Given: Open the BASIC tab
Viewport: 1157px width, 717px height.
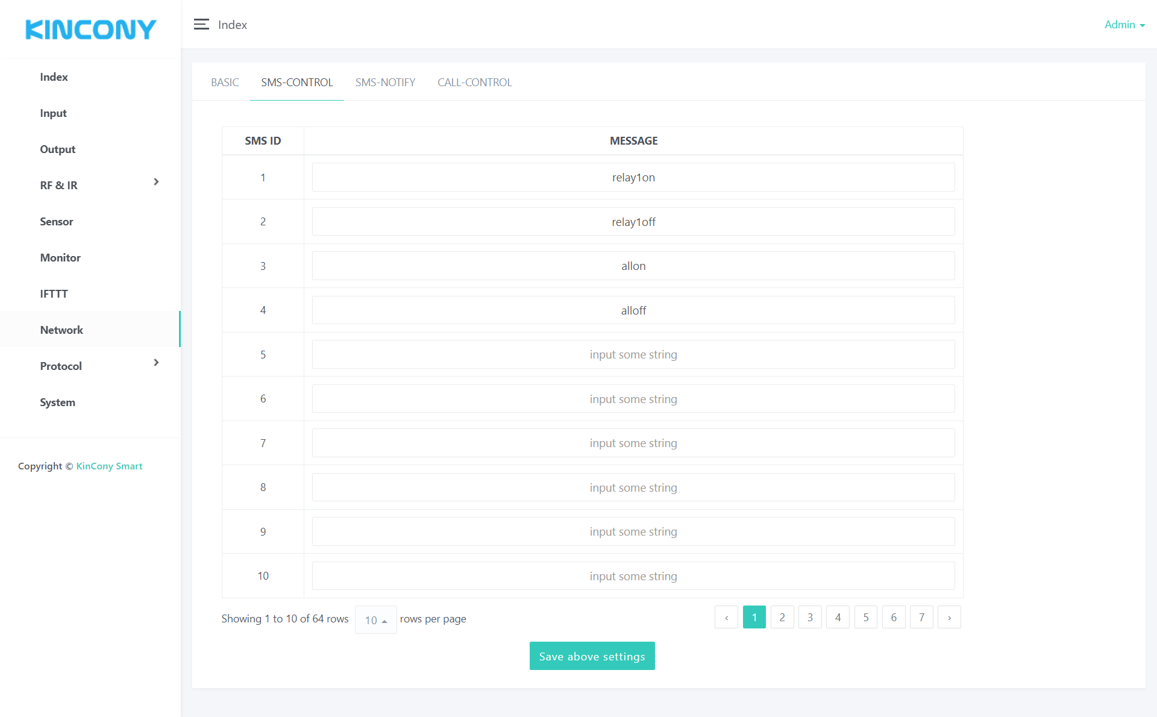Looking at the screenshot, I should (225, 83).
